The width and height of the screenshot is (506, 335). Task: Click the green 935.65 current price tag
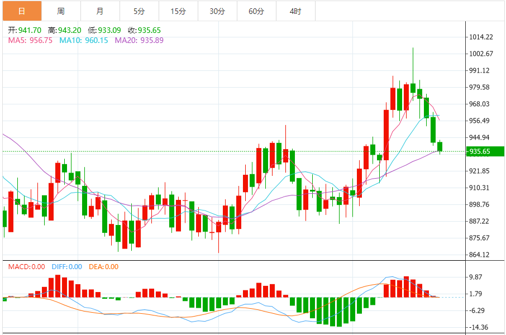485,151
